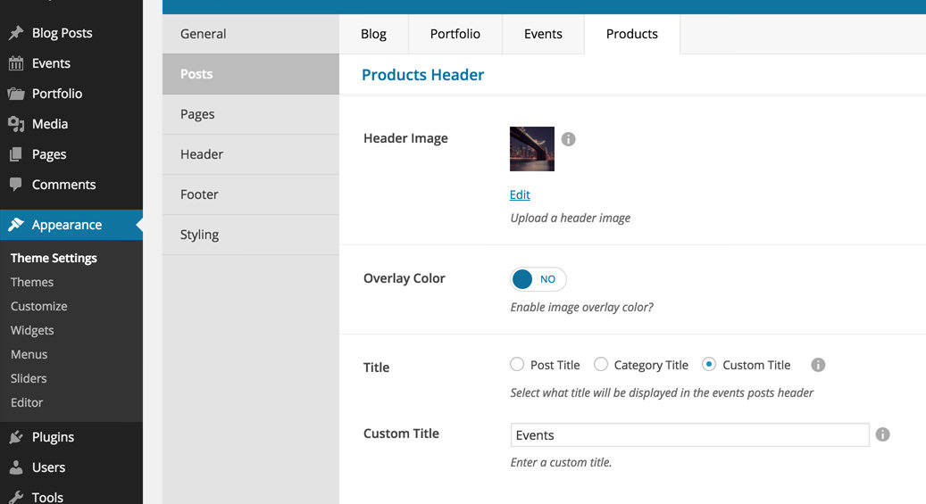Click the Media icon in sidebar
The width and height of the screenshot is (926, 504).
16,124
